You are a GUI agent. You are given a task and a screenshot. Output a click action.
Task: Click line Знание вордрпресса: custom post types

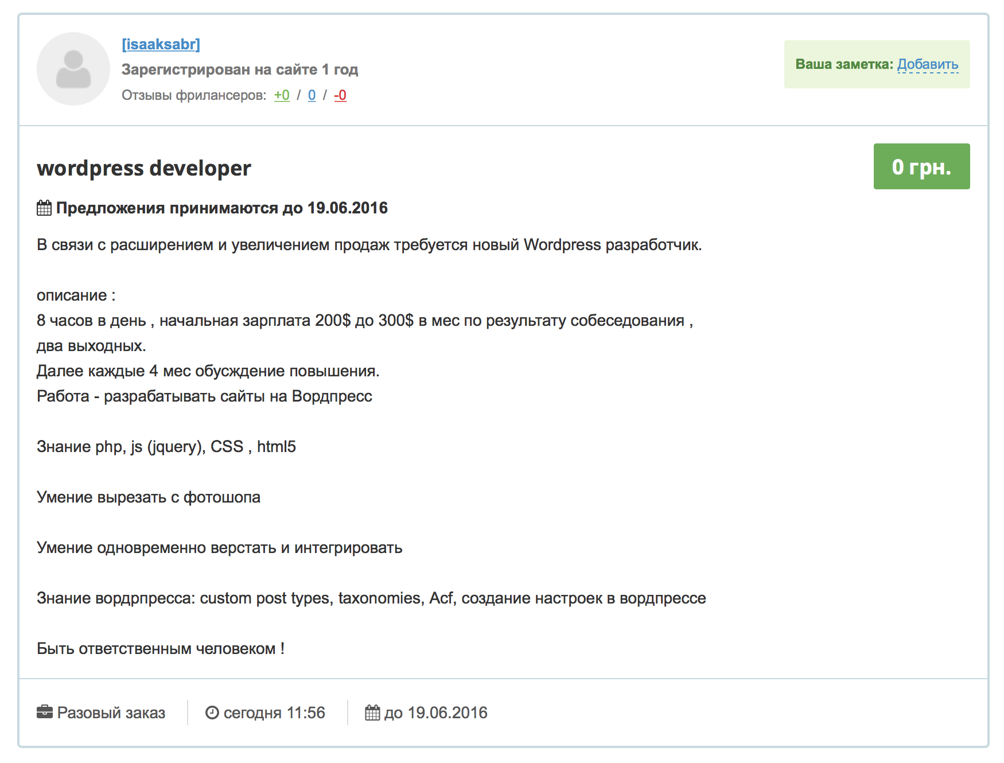pyautogui.click(x=371, y=598)
